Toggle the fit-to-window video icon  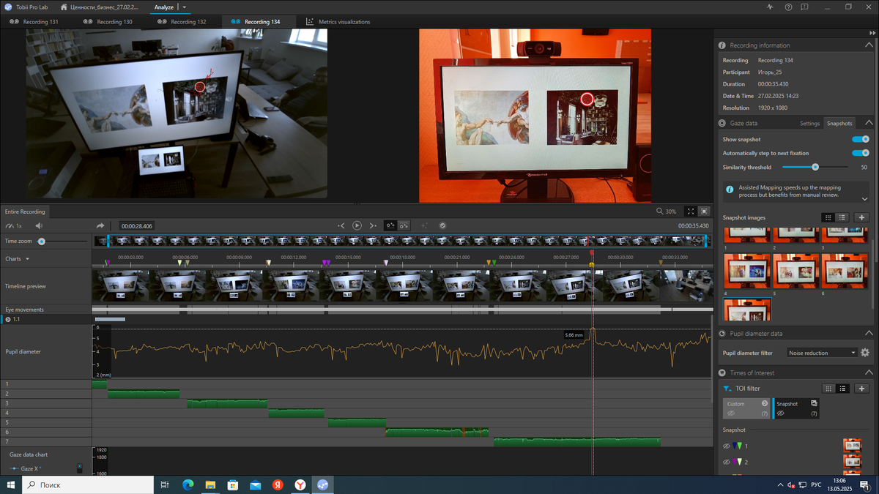pos(704,211)
